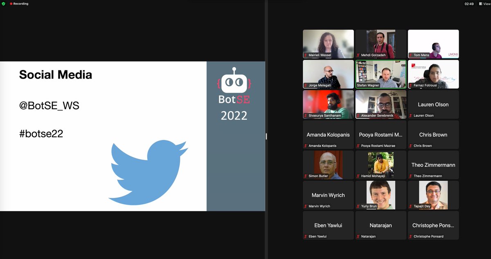Click Sivasurya Santhanam's muted microphone icon

[x=305, y=116]
